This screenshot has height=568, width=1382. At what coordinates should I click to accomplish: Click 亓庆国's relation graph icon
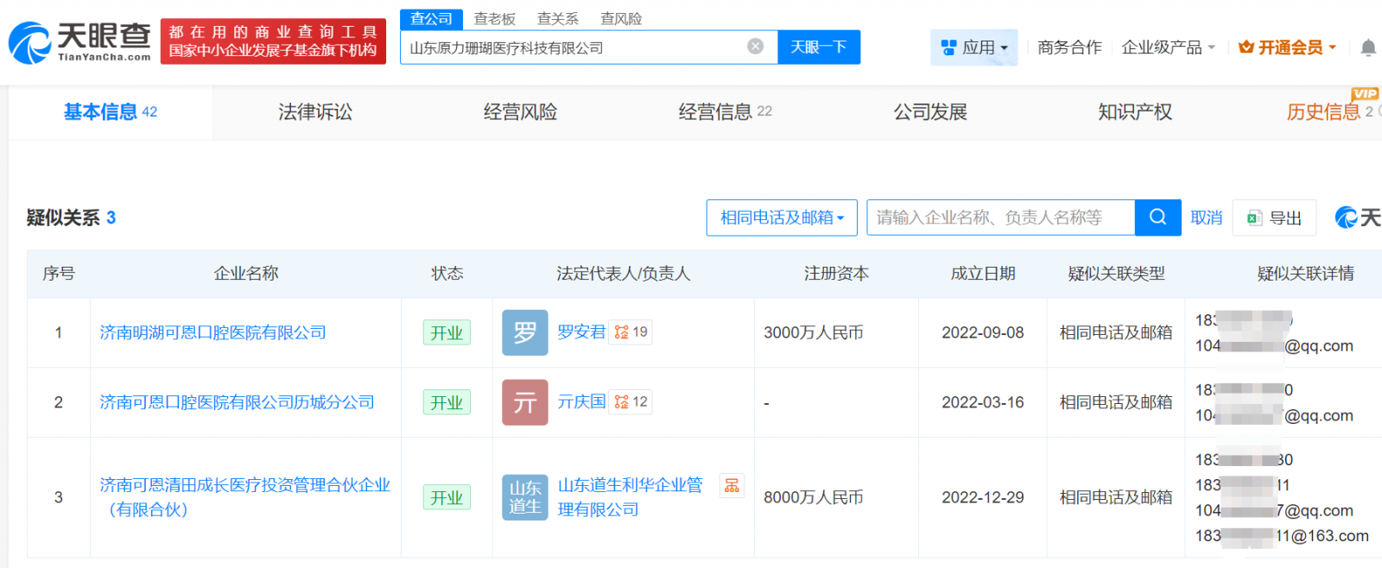[631, 402]
